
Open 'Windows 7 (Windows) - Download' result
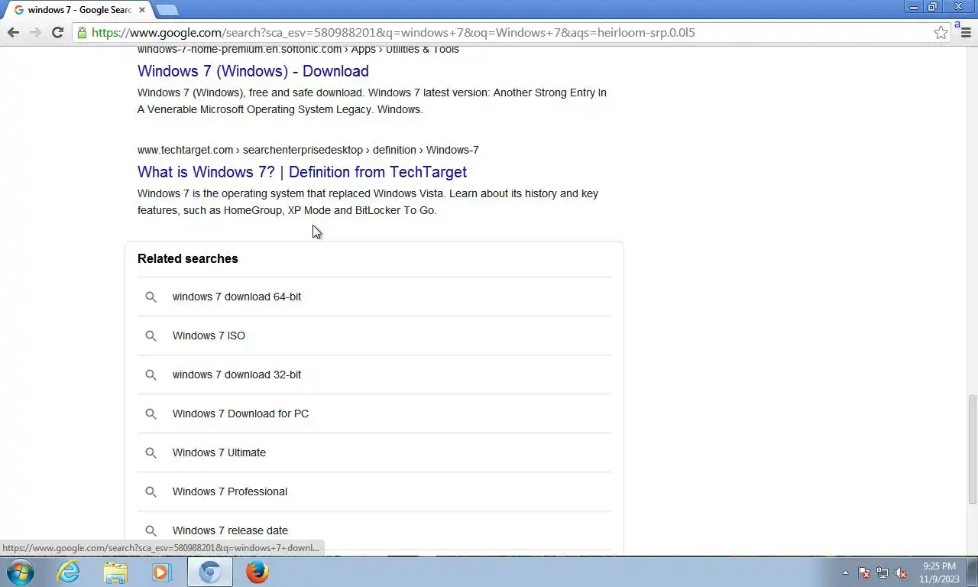(253, 71)
